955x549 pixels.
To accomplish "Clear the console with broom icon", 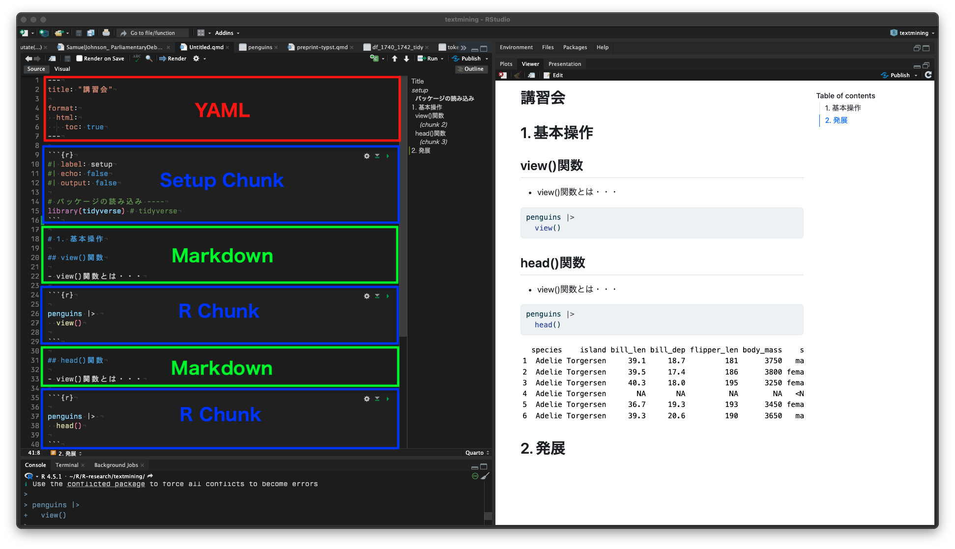I will (x=485, y=476).
